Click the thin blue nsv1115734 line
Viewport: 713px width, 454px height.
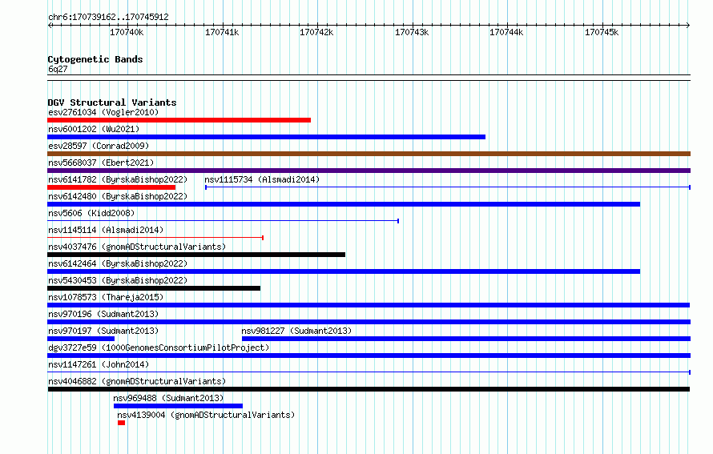point(448,187)
